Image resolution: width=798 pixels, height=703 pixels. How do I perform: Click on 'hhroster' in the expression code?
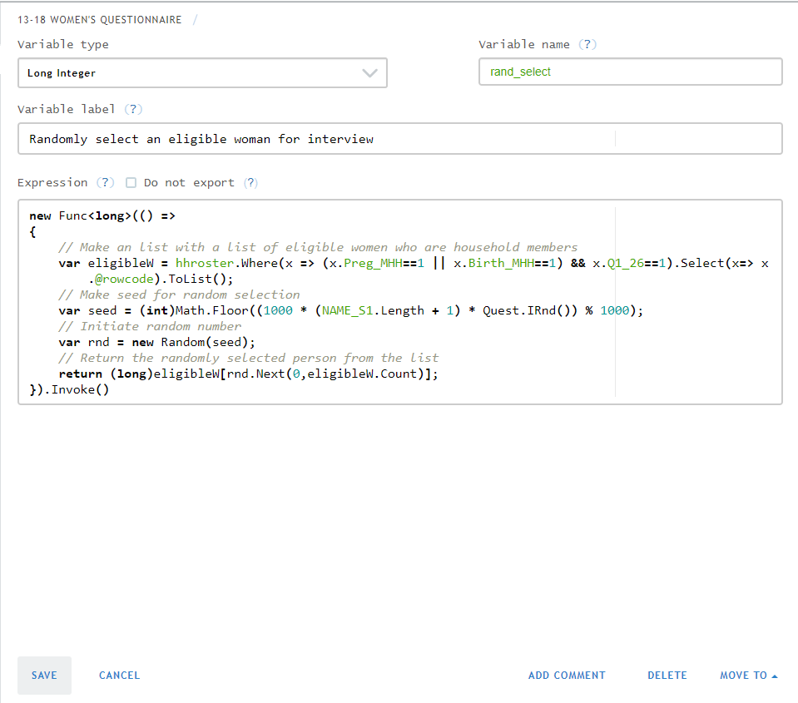203,263
